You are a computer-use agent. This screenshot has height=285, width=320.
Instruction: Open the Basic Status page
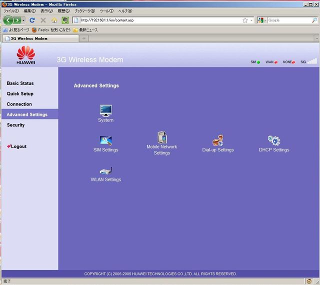click(20, 83)
